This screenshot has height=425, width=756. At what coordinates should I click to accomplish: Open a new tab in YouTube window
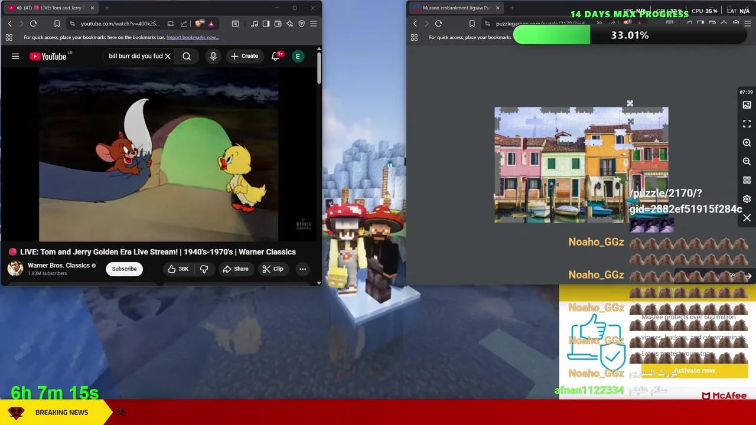107,8
